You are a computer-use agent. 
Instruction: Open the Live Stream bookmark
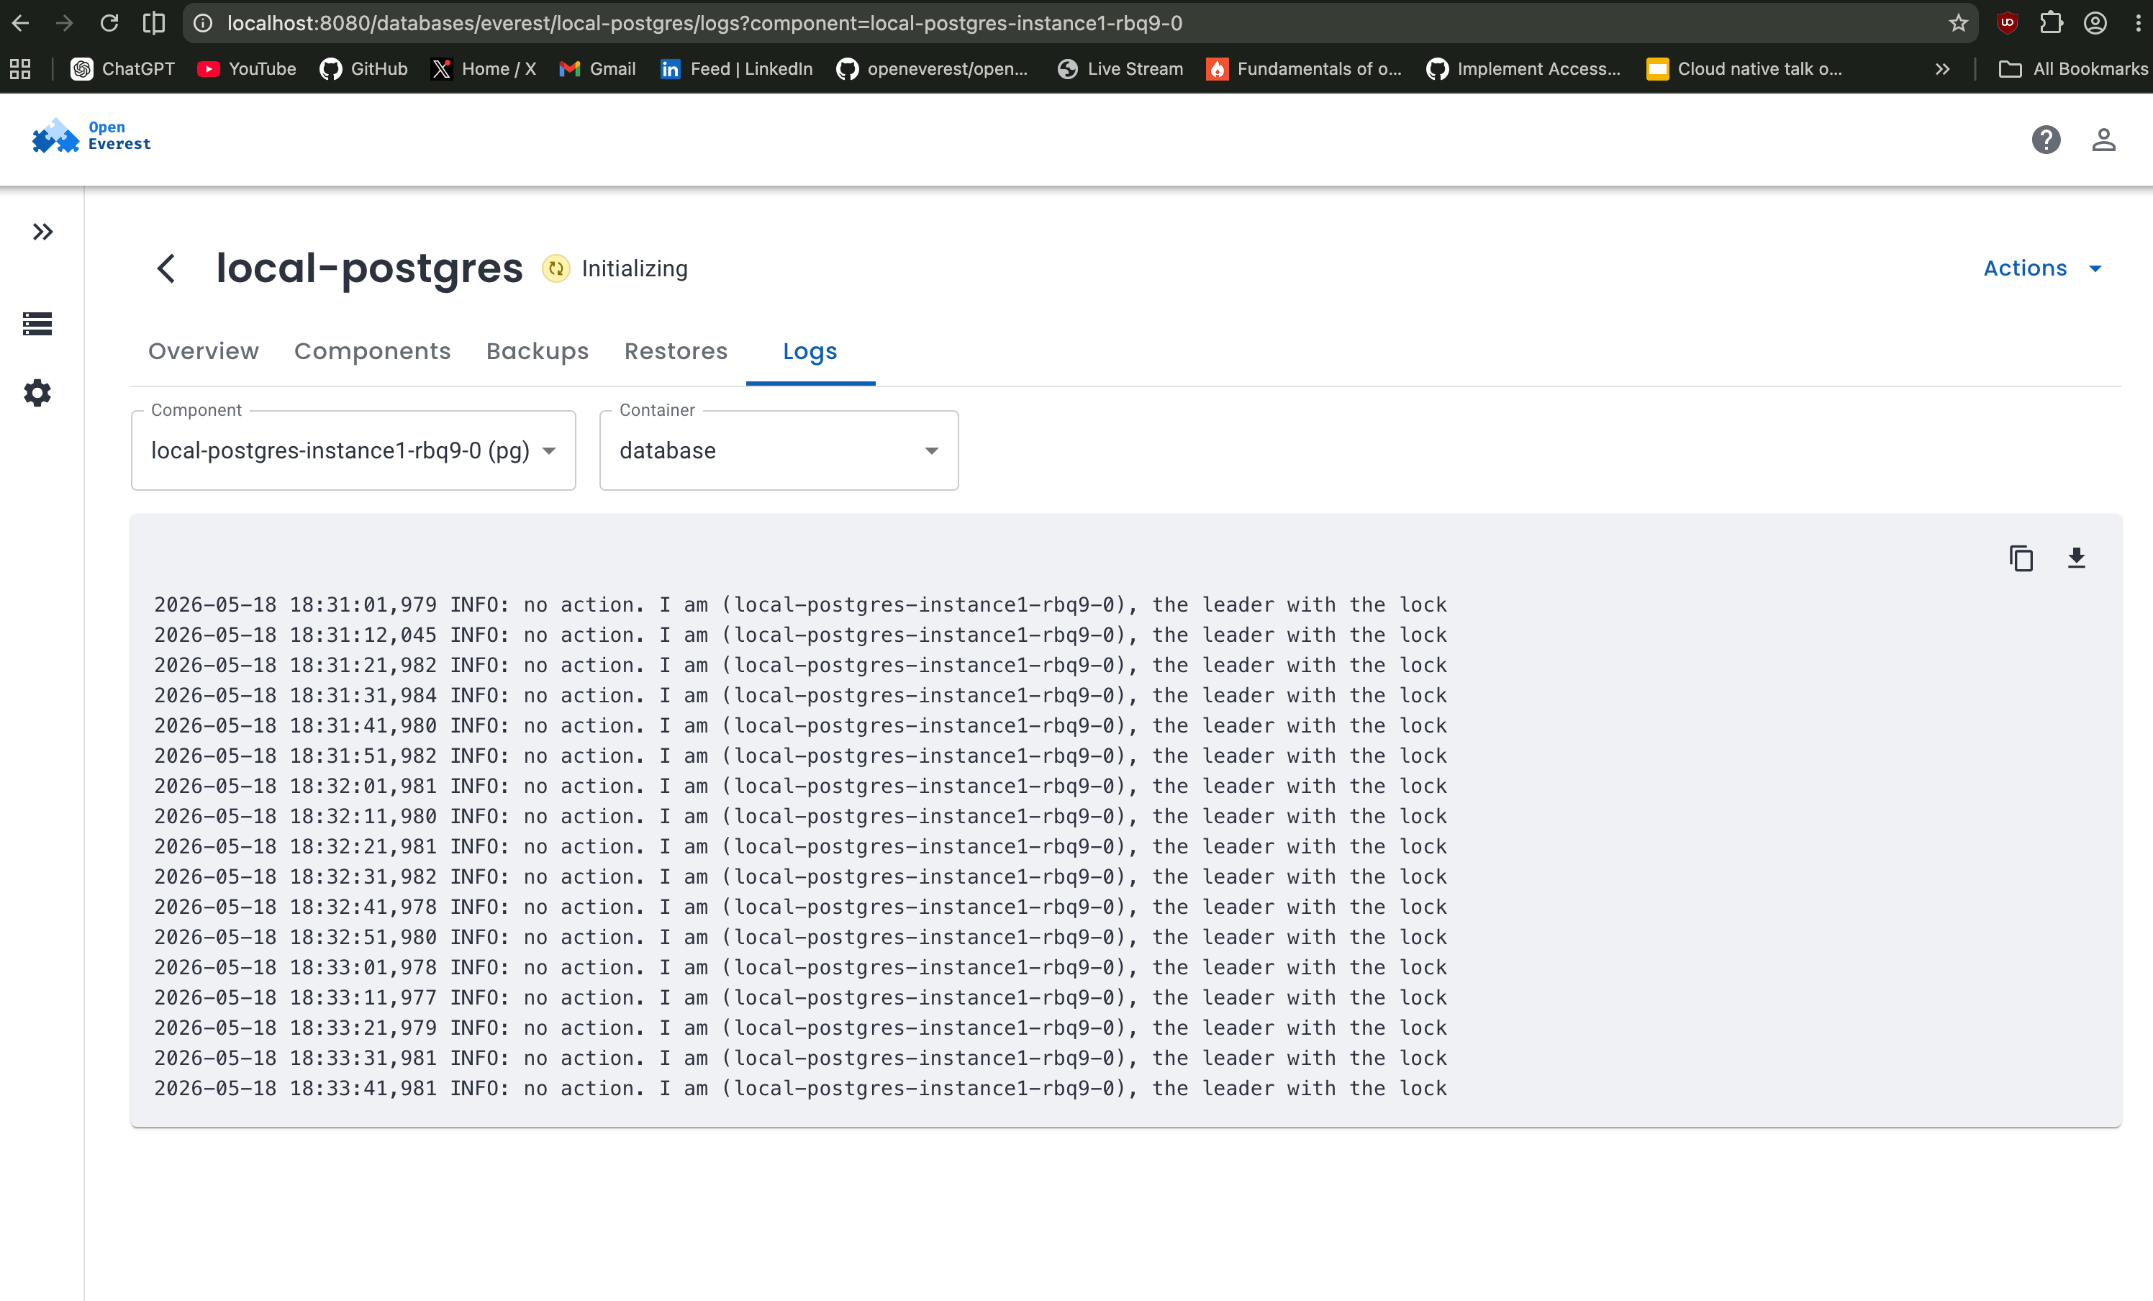click(1120, 69)
